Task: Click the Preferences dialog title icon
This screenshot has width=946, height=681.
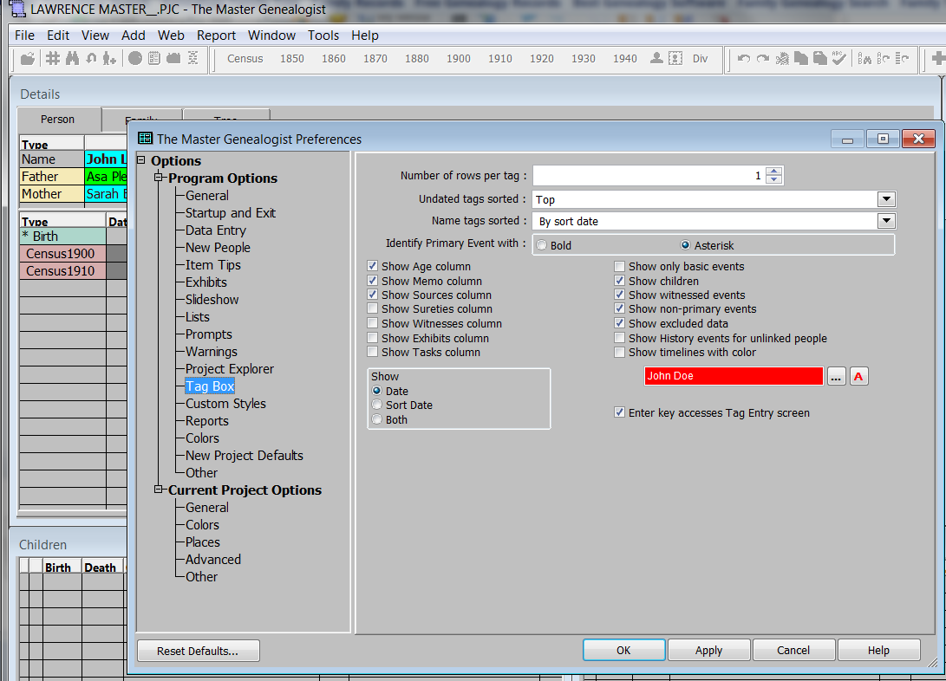Action: pos(146,139)
